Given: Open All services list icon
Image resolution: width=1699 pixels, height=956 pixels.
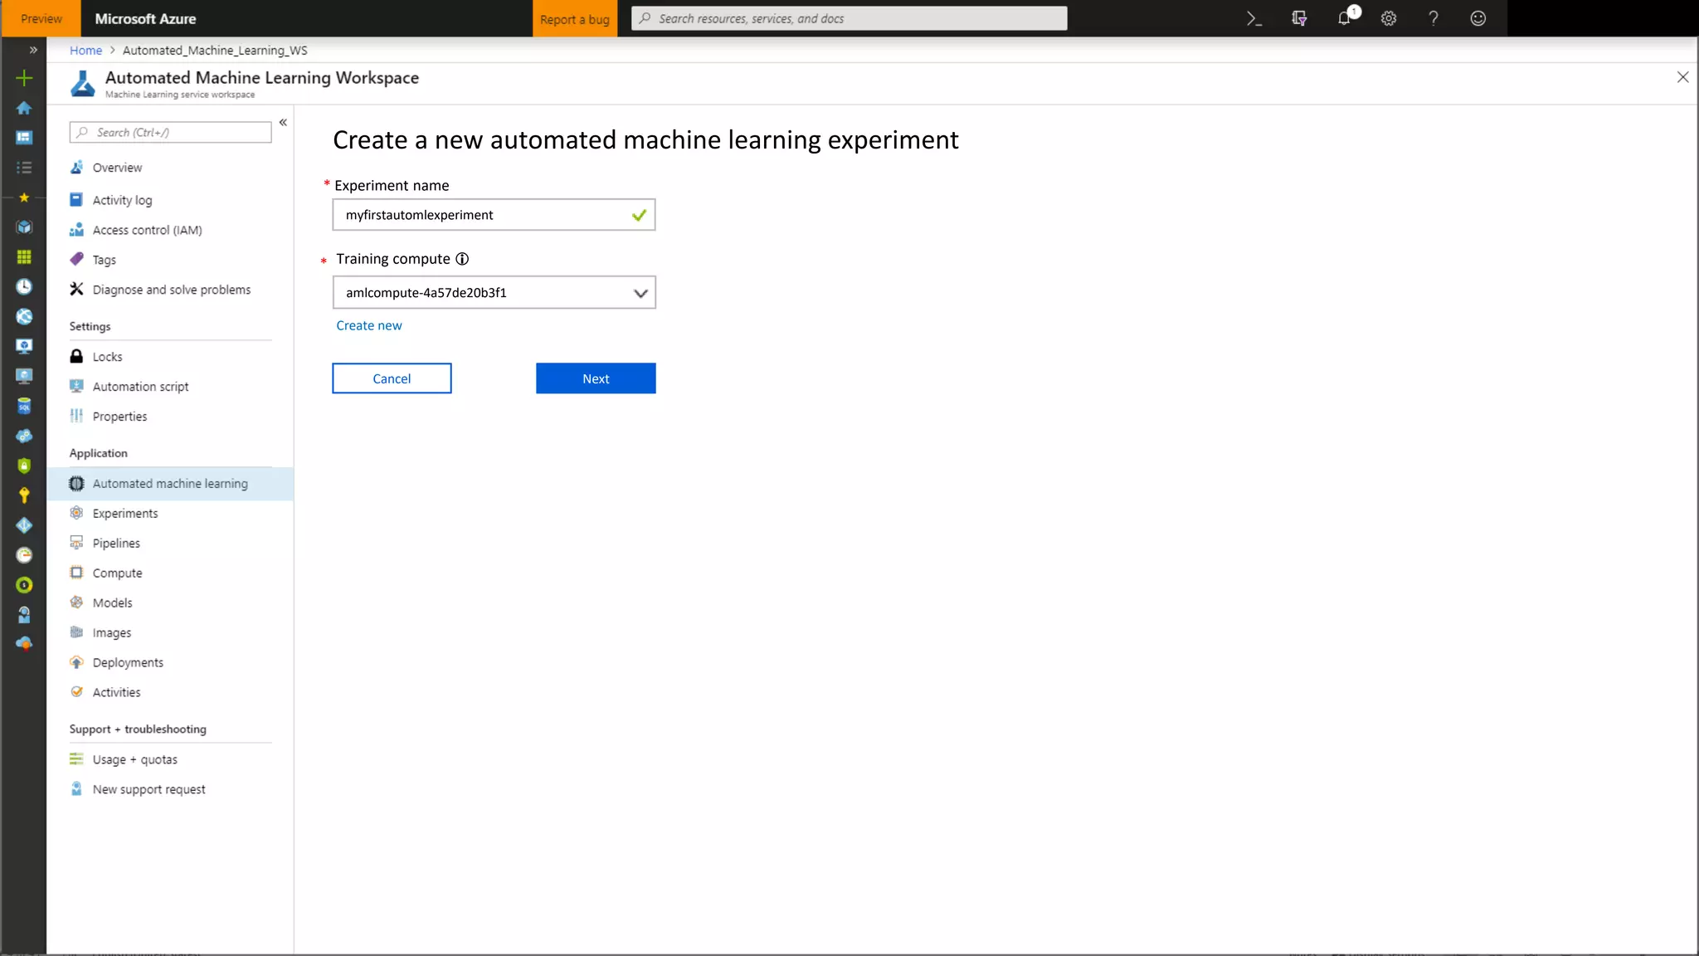Looking at the screenshot, I should (24, 168).
